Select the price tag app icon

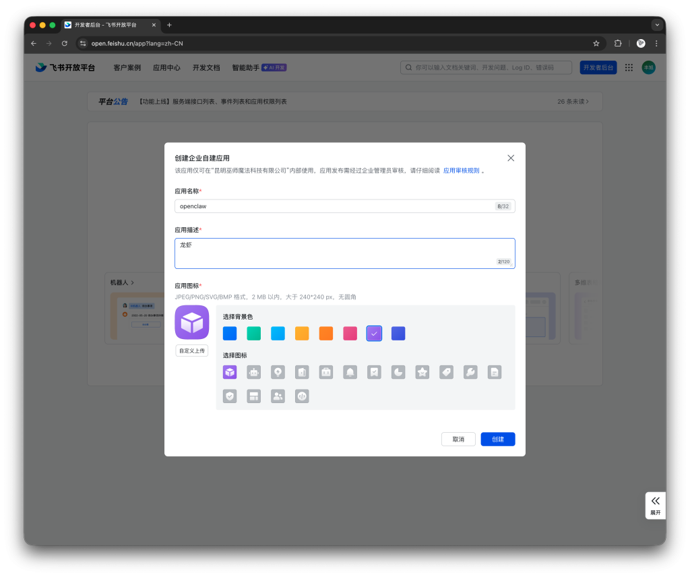click(446, 372)
